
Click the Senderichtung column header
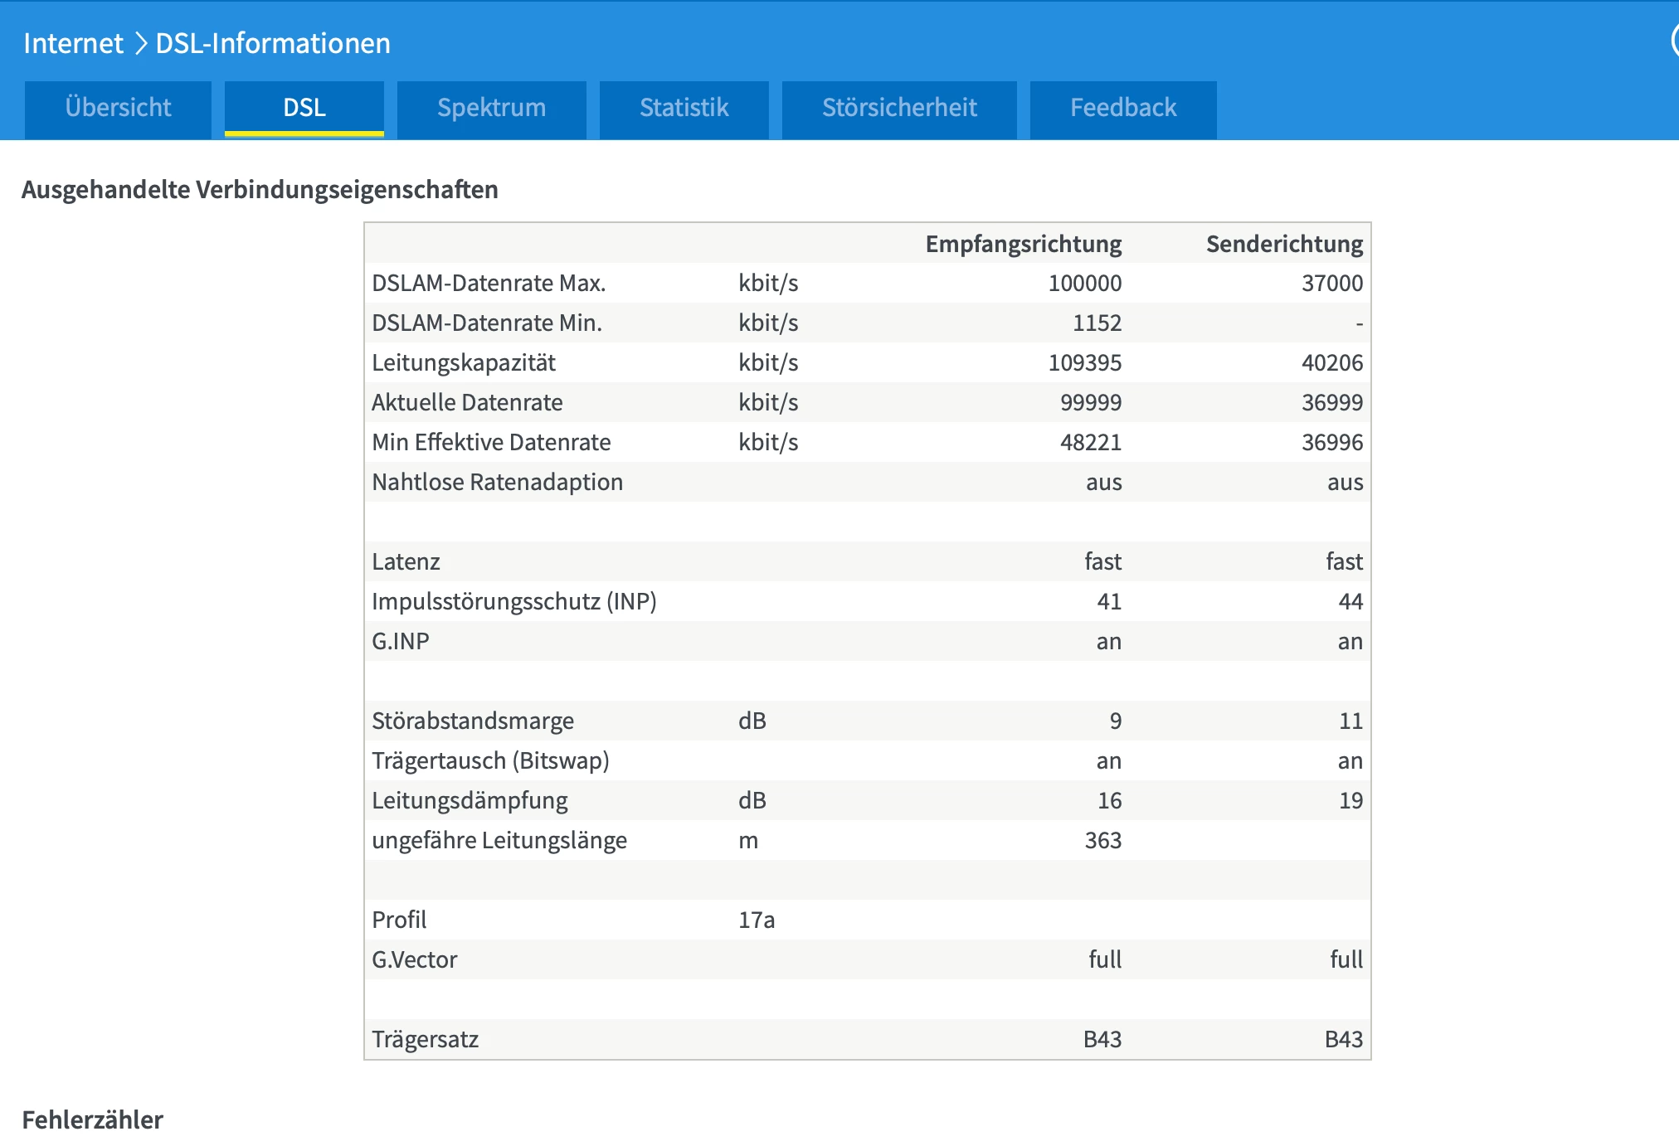coord(1284,244)
